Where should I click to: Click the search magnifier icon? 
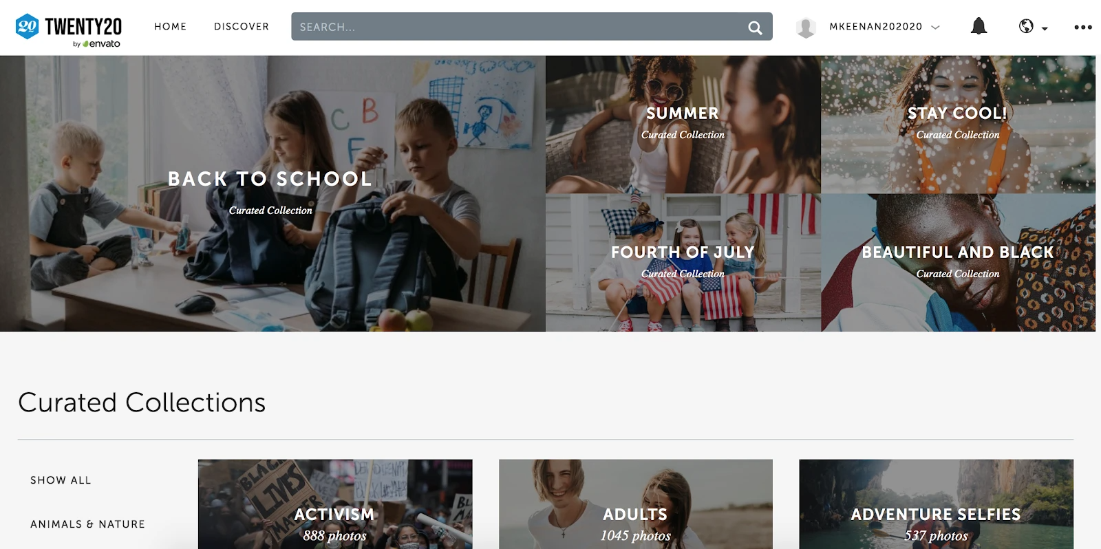pos(755,28)
